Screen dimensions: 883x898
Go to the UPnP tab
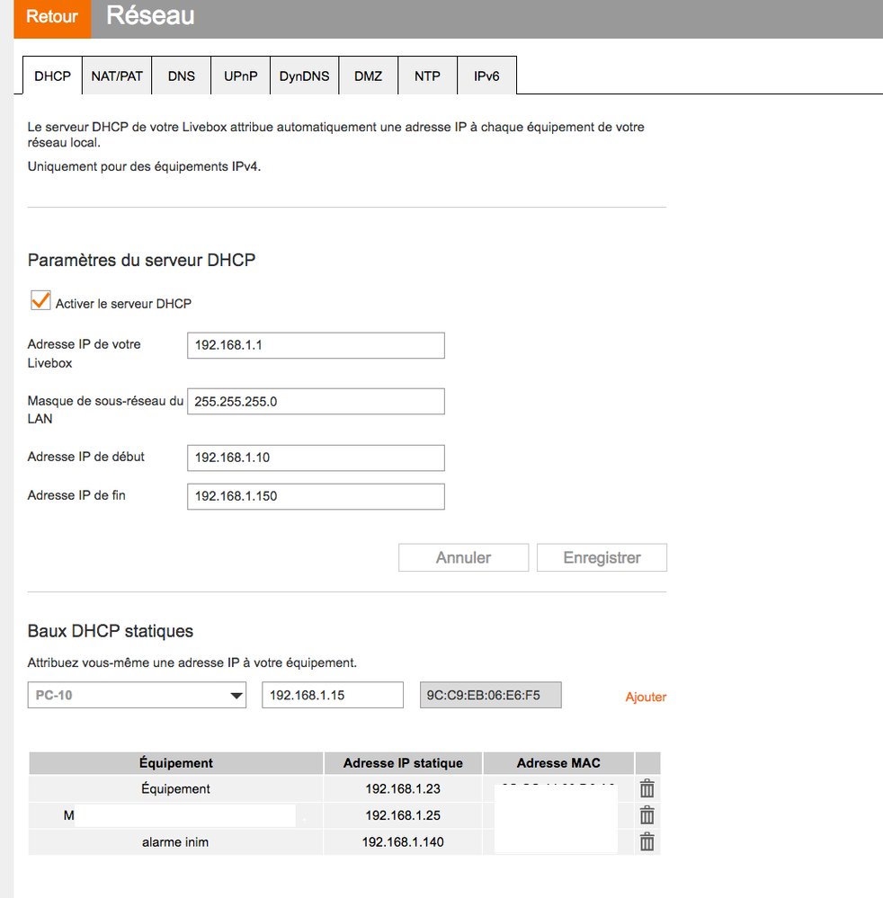pyautogui.click(x=240, y=76)
